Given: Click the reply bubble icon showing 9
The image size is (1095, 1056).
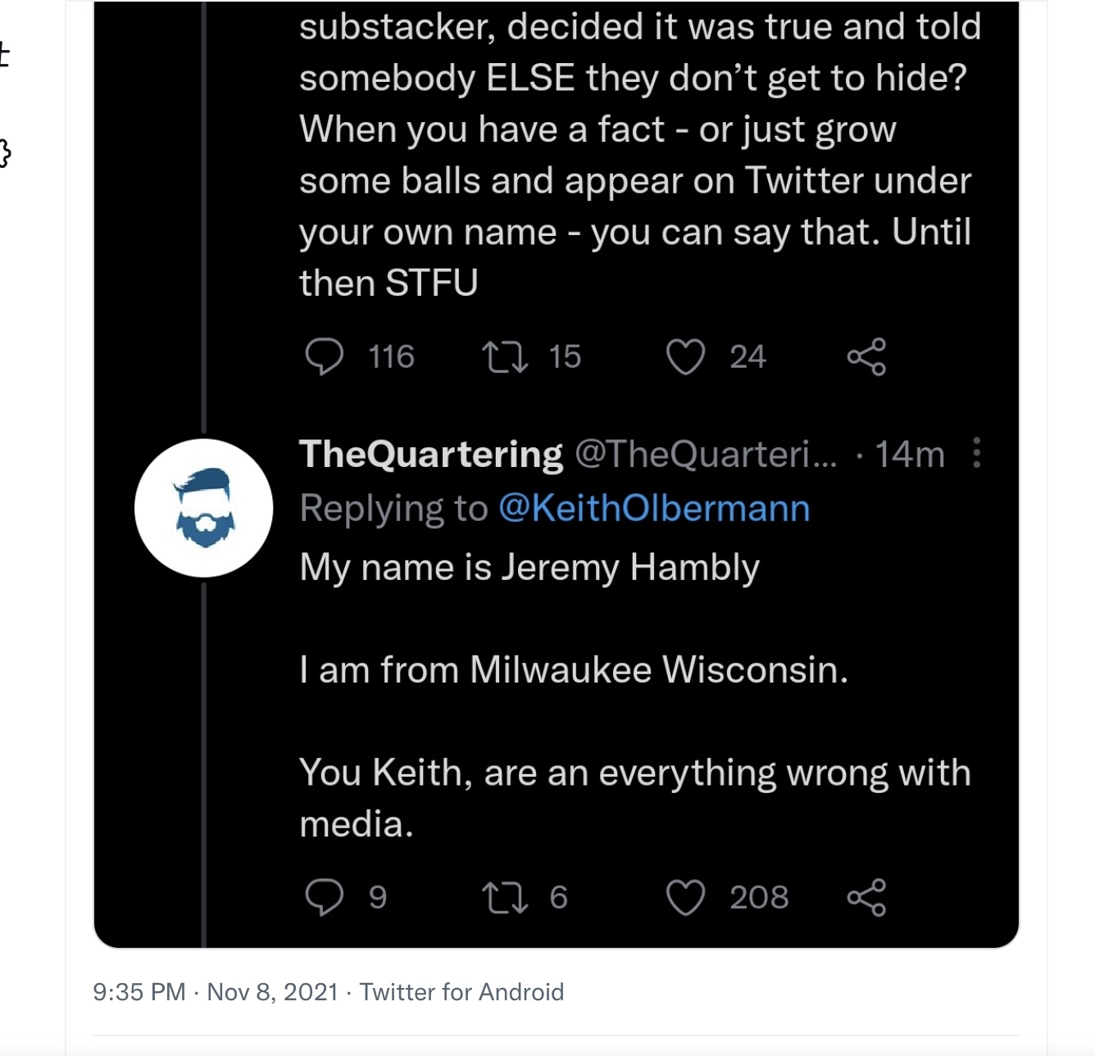Looking at the screenshot, I should (325, 897).
